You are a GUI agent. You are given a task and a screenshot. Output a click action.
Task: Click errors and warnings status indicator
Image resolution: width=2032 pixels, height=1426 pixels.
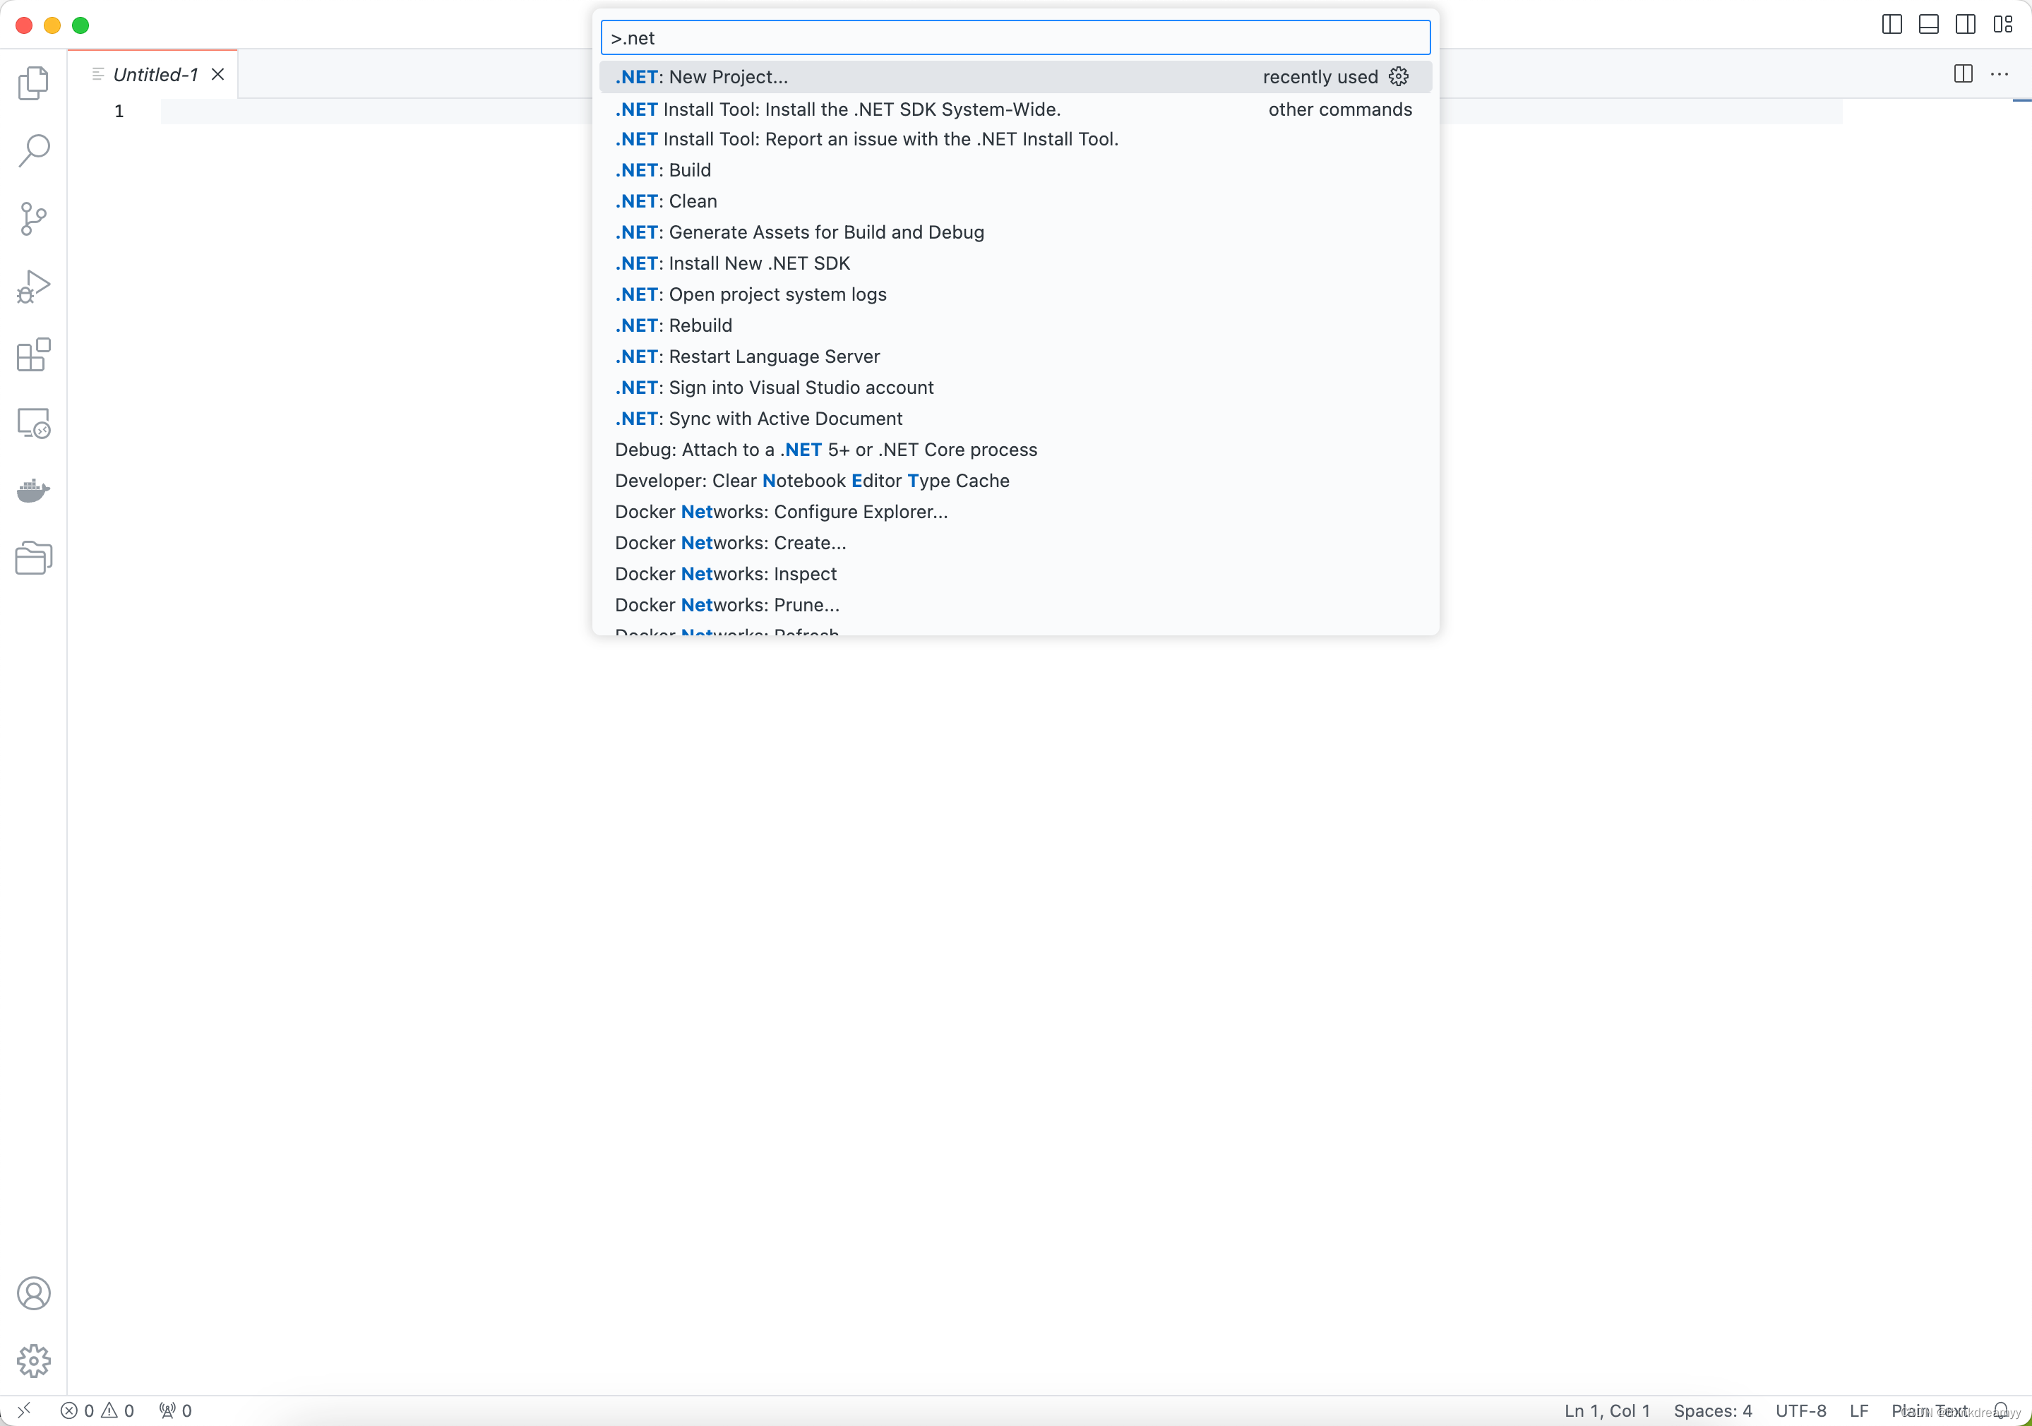pos(97,1411)
